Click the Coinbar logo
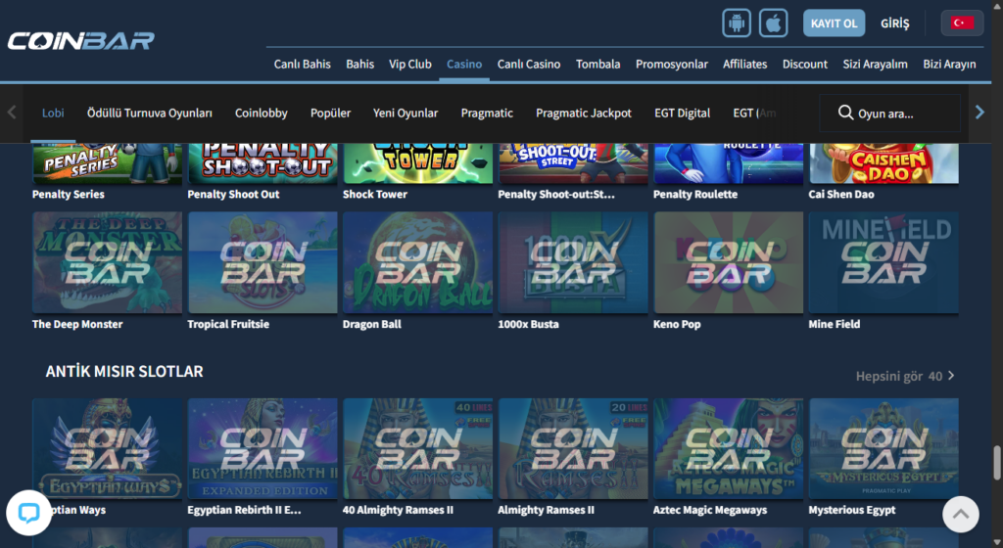1003x548 pixels. [x=80, y=41]
